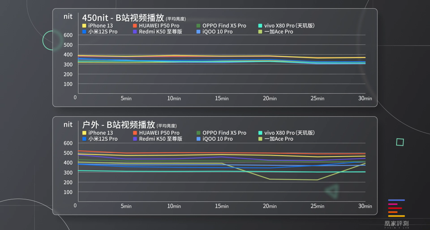Screen dimensions: 430x230
Task: Click '100' y-axis value in 450nit chart
Action: [x=68, y=84]
